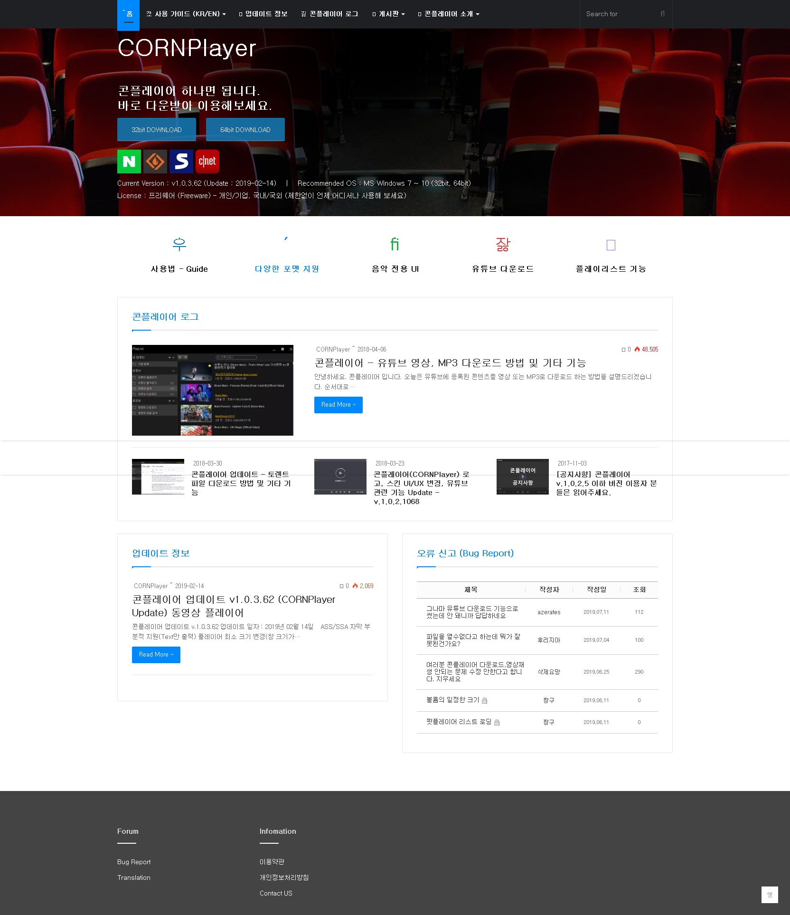Open the [공지사항] v.1.0.2.5 이하 버전 post link
The width and height of the screenshot is (790, 915).
coord(607,483)
